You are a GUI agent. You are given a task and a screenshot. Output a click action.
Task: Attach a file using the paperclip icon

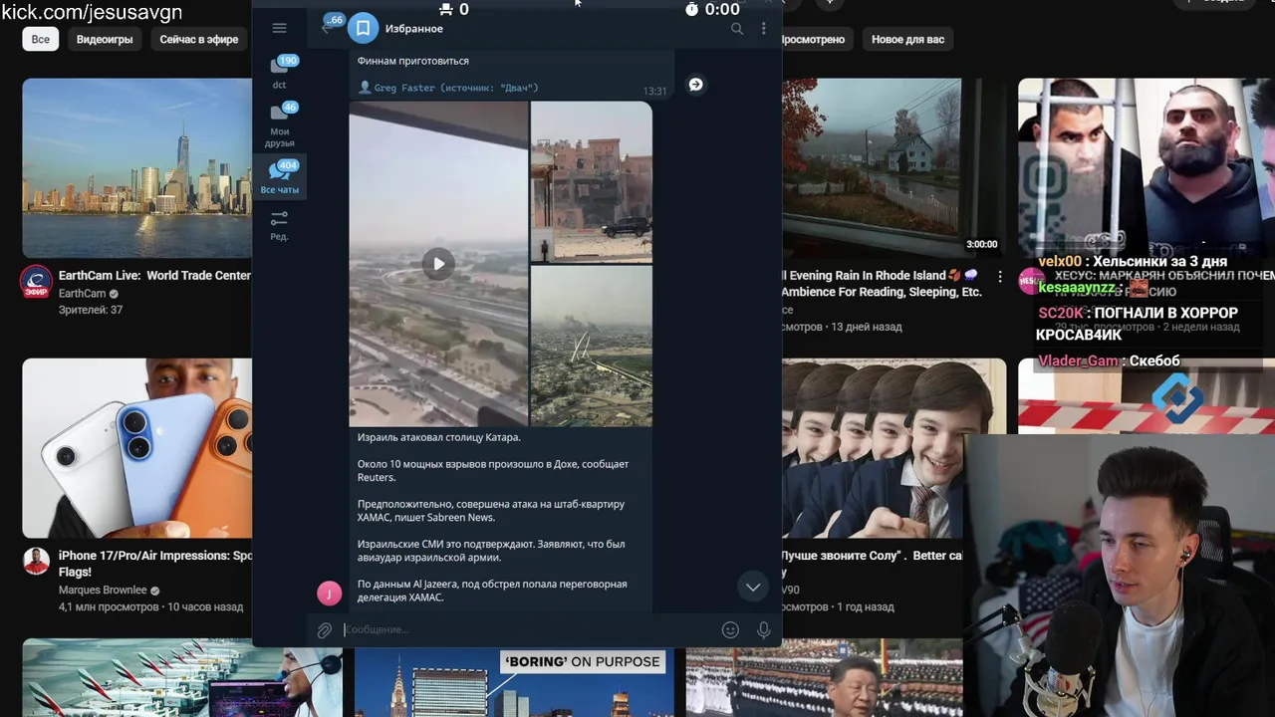(x=325, y=629)
